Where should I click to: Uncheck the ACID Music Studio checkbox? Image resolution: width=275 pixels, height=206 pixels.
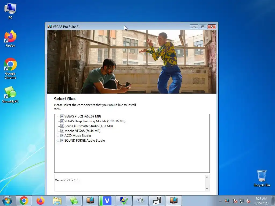click(62, 135)
